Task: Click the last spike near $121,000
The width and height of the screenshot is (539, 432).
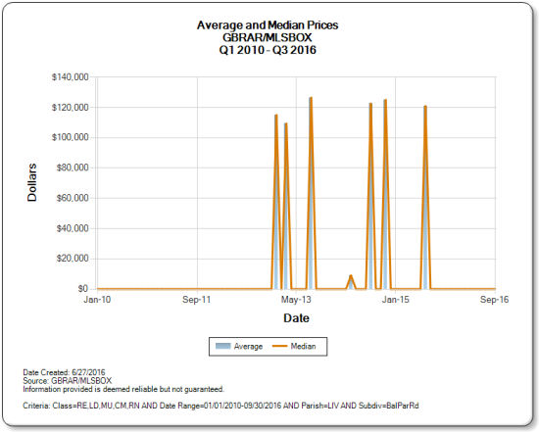Action: tap(425, 196)
